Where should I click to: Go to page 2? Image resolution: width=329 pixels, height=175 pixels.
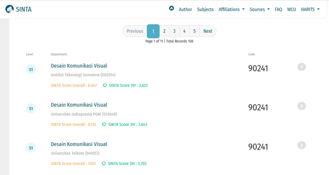tap(164, 31)
